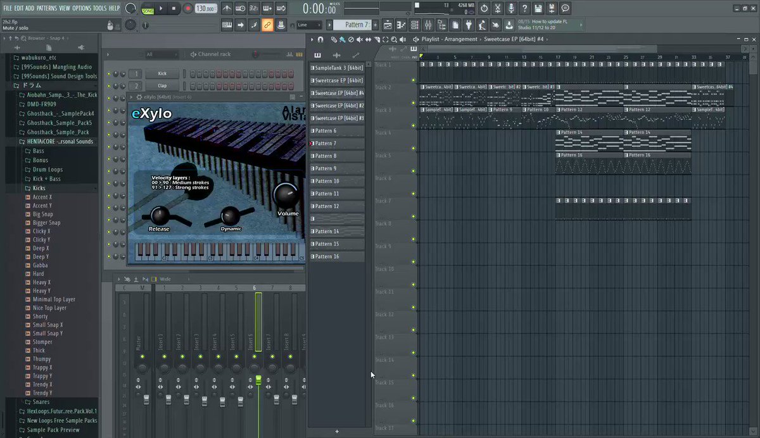Click the Kick channel button
The height and width of the screenshot is (438, 760).
click(162, 74)
